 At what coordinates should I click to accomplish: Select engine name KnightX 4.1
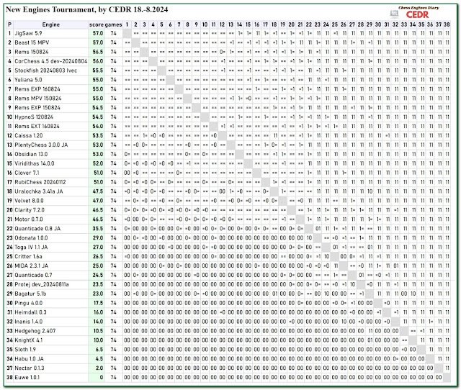click(29, 340)
